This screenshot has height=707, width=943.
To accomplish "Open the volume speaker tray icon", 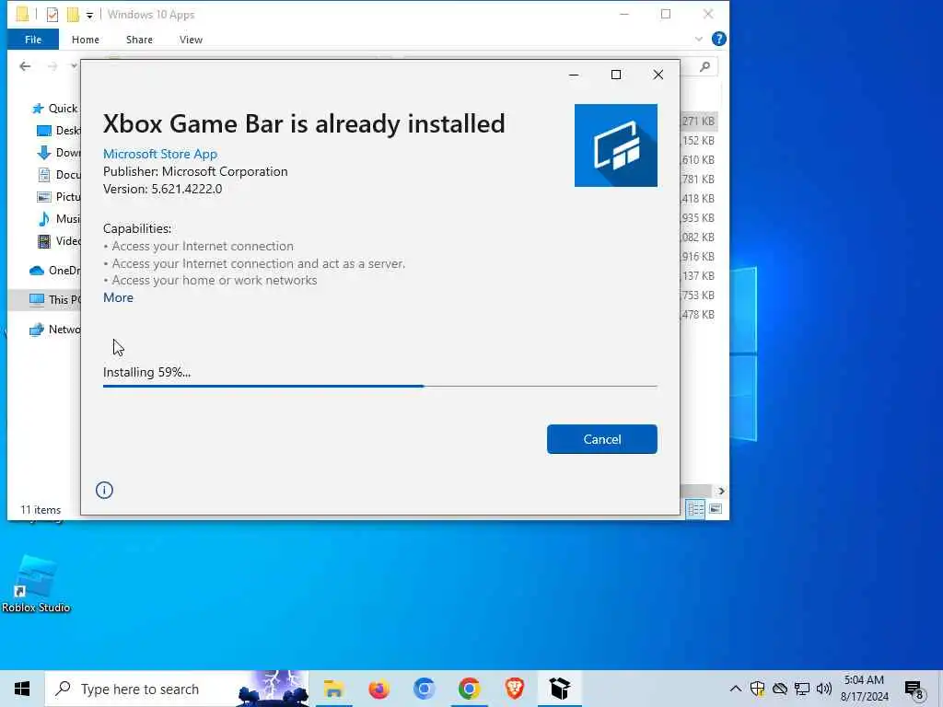I will click(824, 689).
